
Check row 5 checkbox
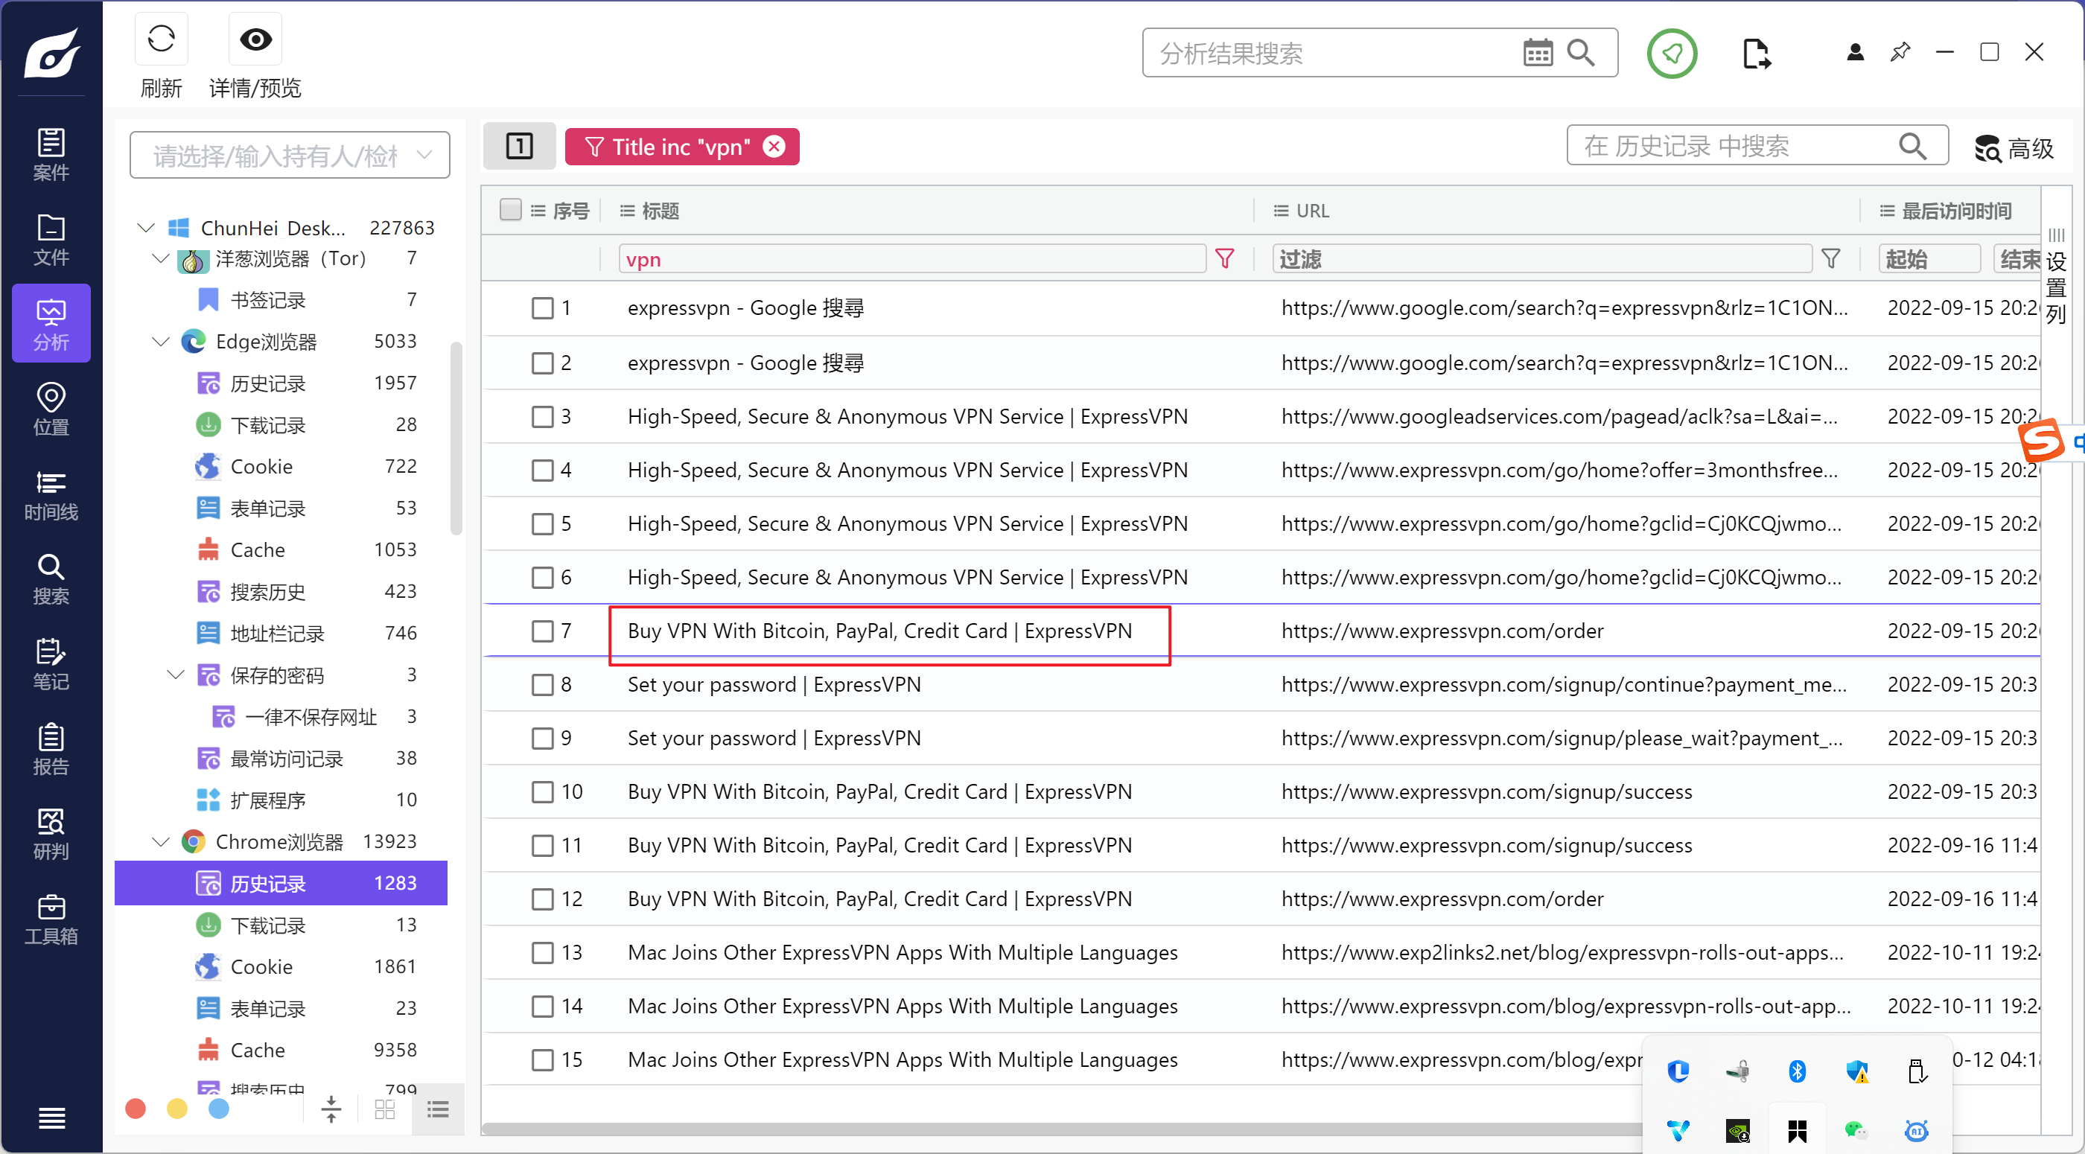pos(542,524)
